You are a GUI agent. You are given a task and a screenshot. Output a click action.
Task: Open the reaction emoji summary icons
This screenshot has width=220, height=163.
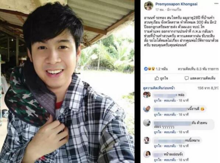pos(149,69)
